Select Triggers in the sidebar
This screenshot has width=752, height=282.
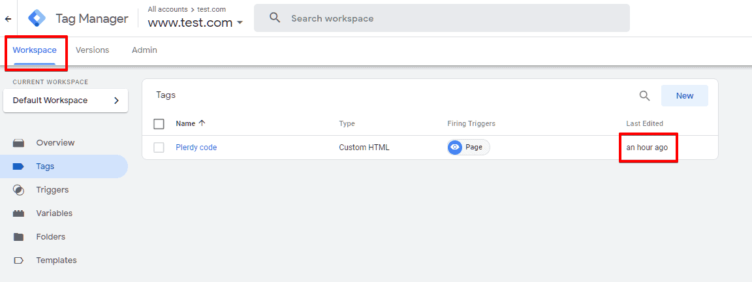click(x=52, y=190)
